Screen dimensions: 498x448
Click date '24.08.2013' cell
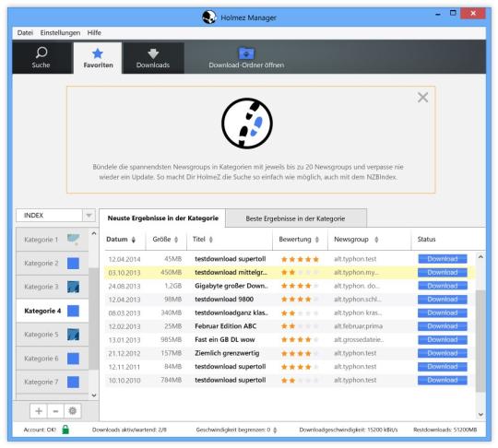pyautogui.click(x=125, y=287)
